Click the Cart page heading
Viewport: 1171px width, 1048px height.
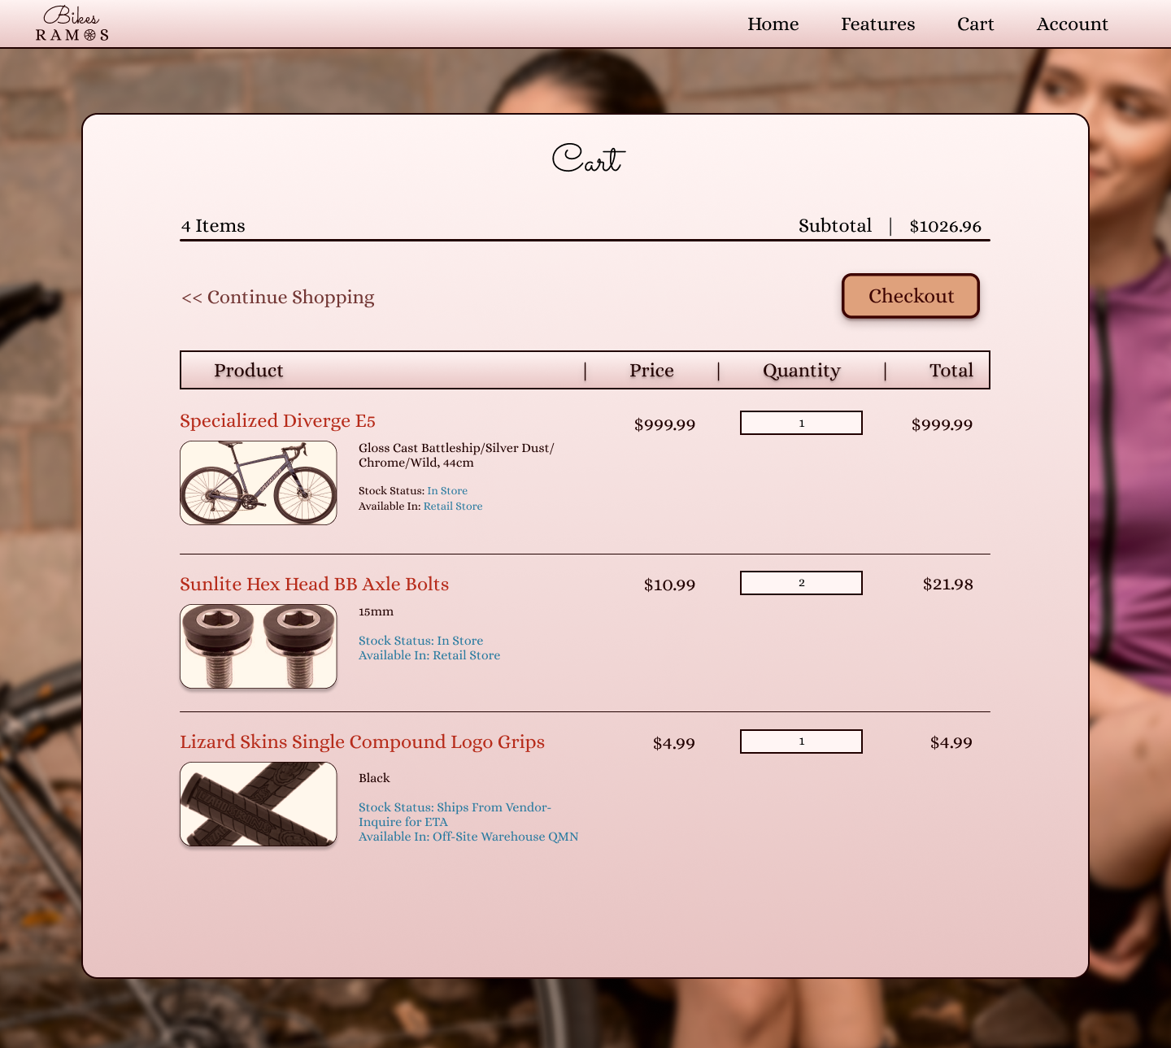(x=588, y=158)
